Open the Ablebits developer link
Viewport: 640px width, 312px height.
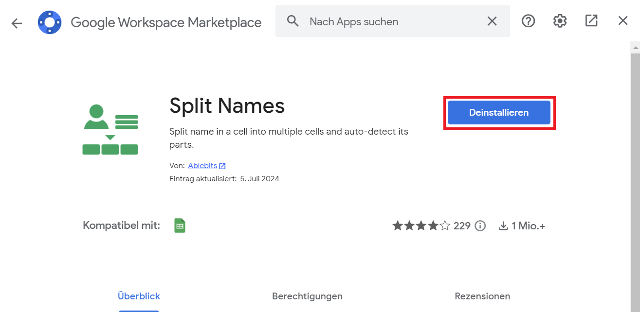pos(202,166)
